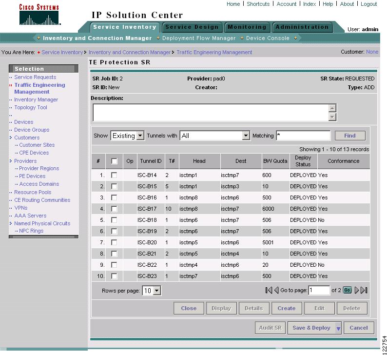This screenshot has width=387, height=355.
Task: Open Topology Tool in sidebar
Action: point(31,107)
